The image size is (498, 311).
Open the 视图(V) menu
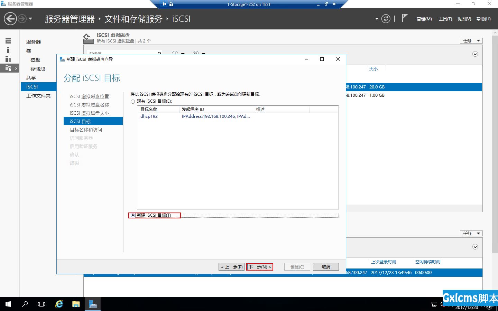point(464,19)
